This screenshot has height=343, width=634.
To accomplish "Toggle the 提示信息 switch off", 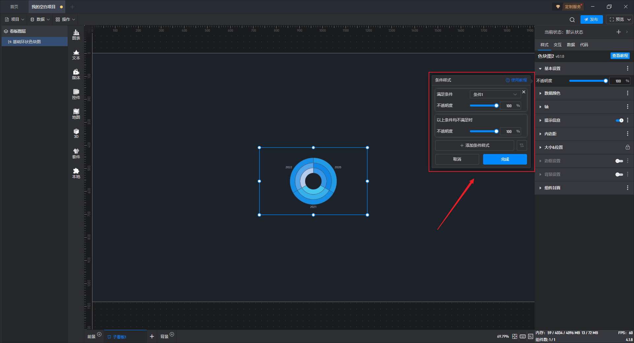I will click(x=619, y=120).
